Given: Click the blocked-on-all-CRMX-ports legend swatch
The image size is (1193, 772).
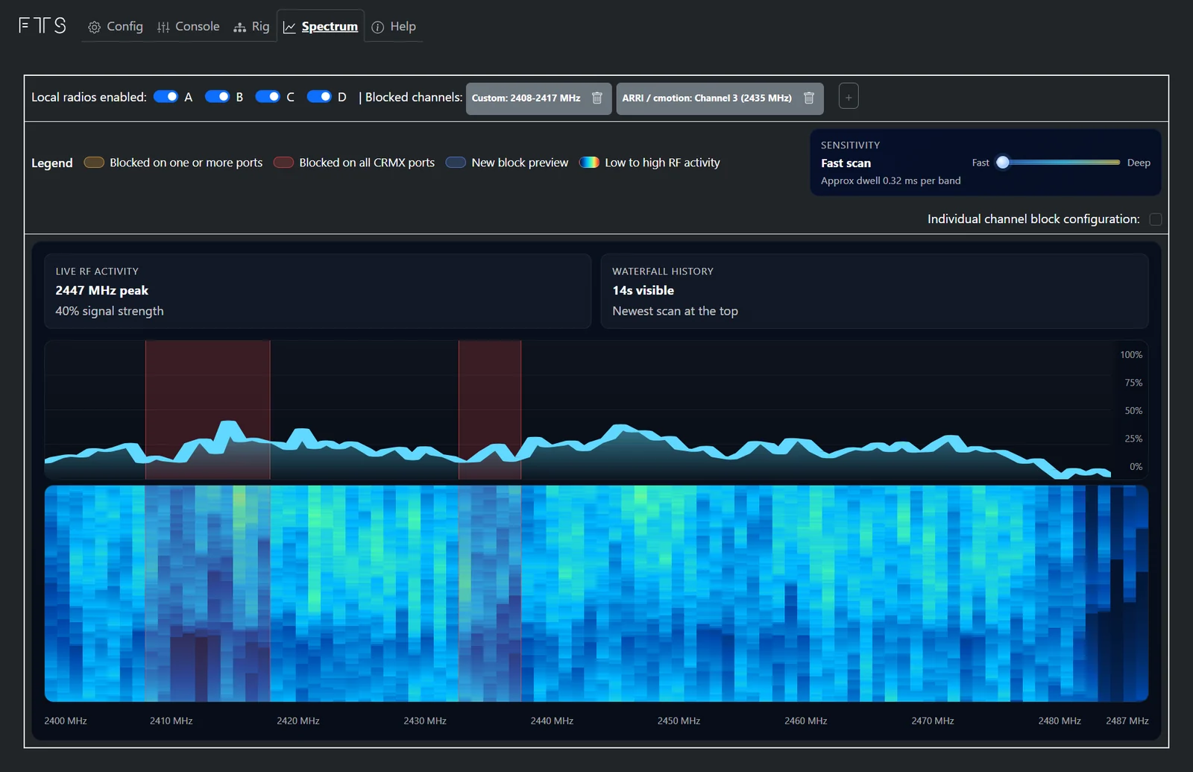Looking at the screenshot, I should pos(283,163).
